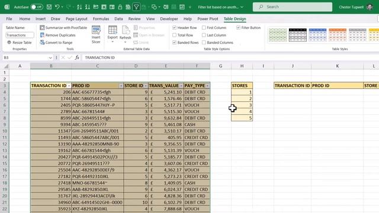Check the Total Row checkbox
The height and width of the screenshot is (213, 379).
174,35
